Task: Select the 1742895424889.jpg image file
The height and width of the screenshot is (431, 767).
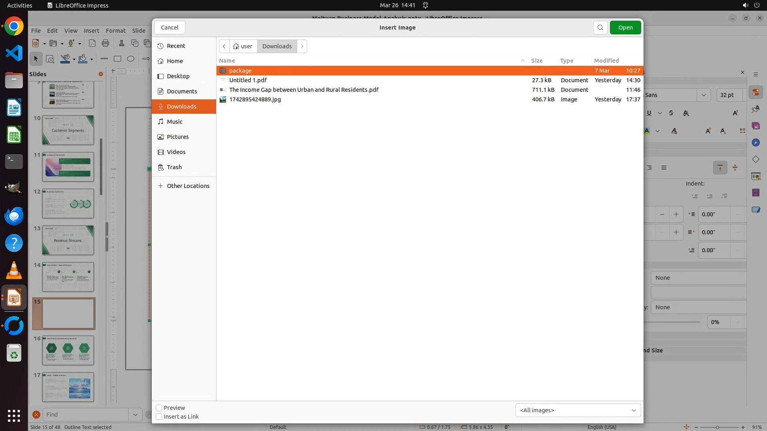Action: pos(255,99)
